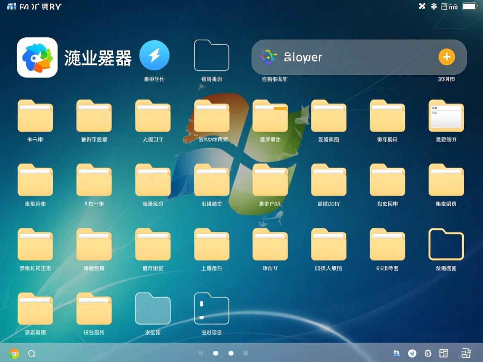Open the window-switcher icon at taskbar far right

pos(467,353)
